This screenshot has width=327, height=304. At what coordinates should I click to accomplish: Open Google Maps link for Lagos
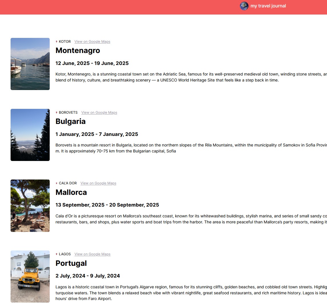pos(92,254)
